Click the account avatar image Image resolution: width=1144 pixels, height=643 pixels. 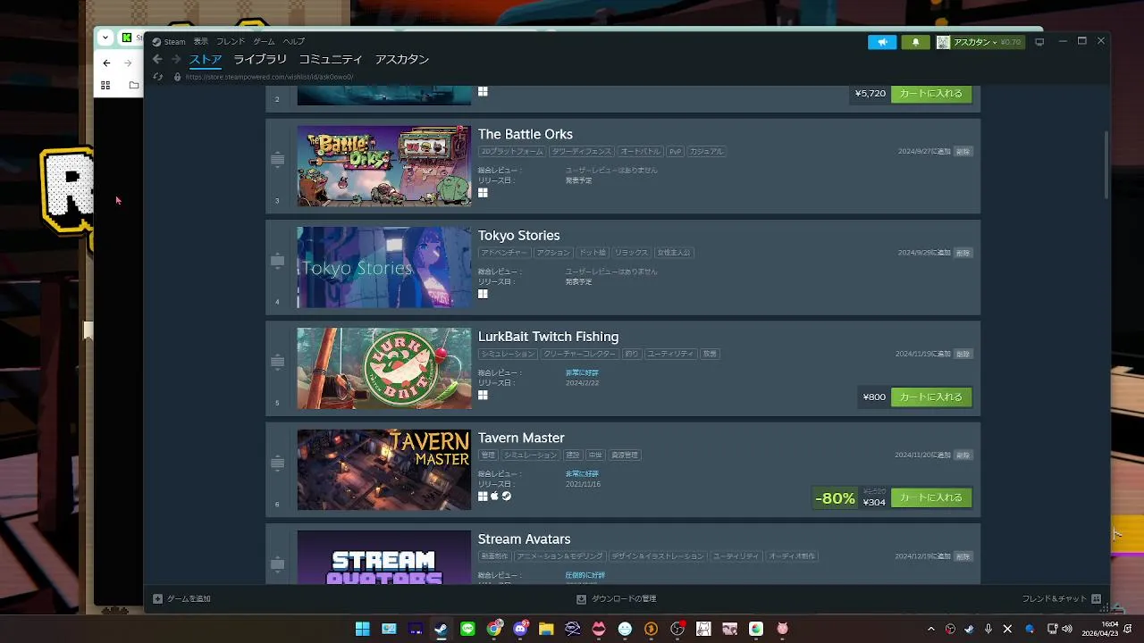[x=943, y=42]
